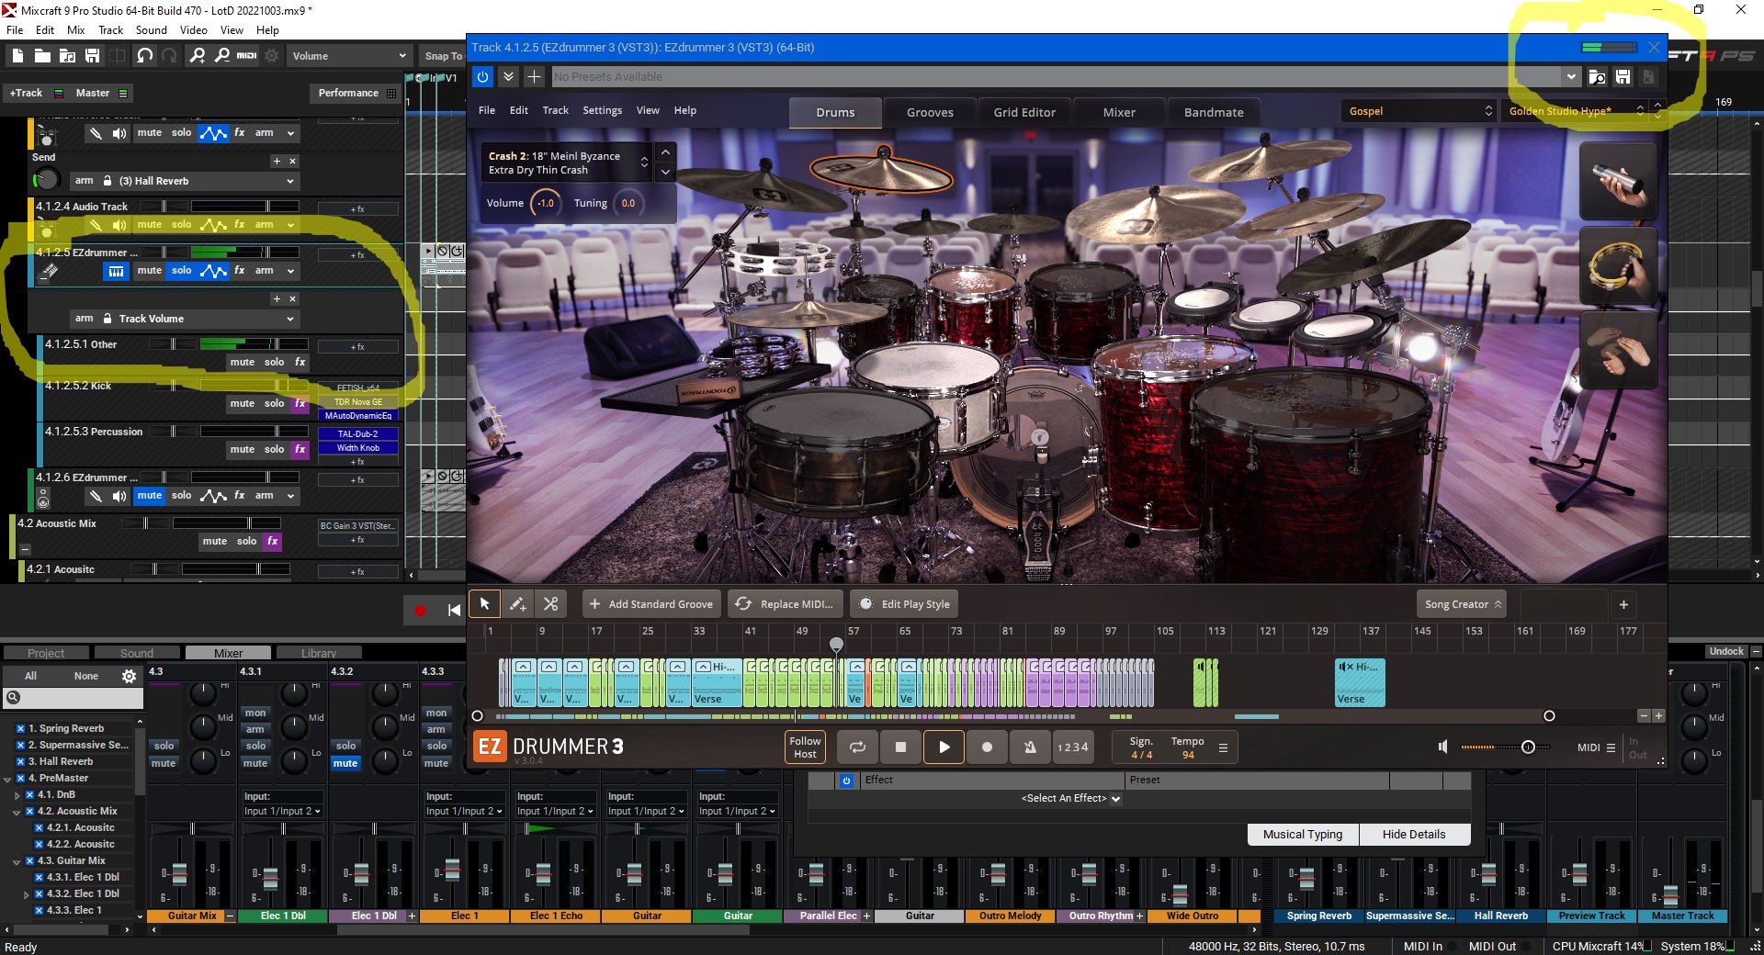1764x955 pixels.
Task: Save the project with the floppy disk icon
Action: (92, 56)
